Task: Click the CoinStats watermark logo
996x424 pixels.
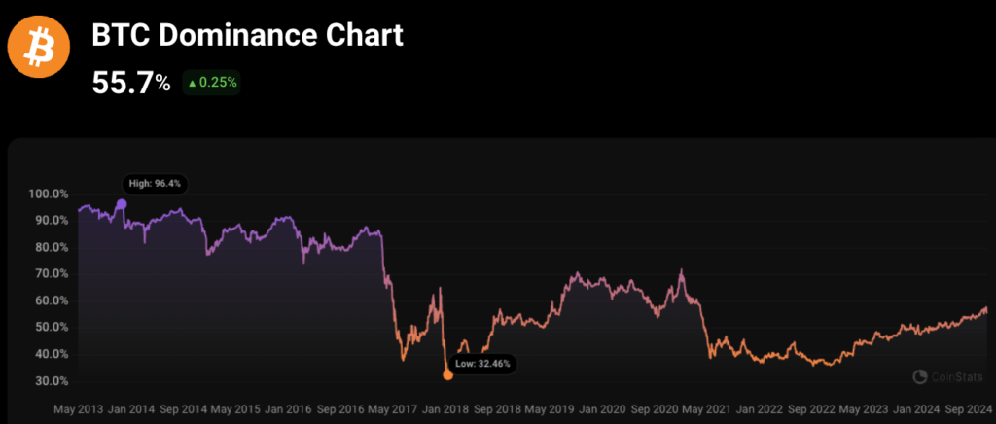Action: click(948, 377)
